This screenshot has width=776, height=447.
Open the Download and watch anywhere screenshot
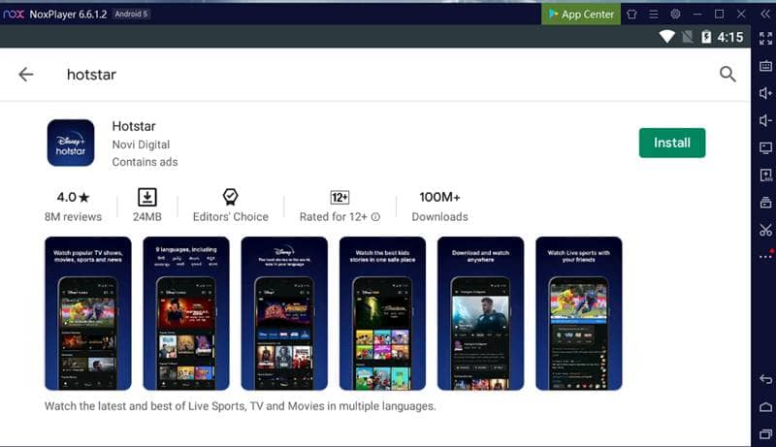tap(480, 313)
